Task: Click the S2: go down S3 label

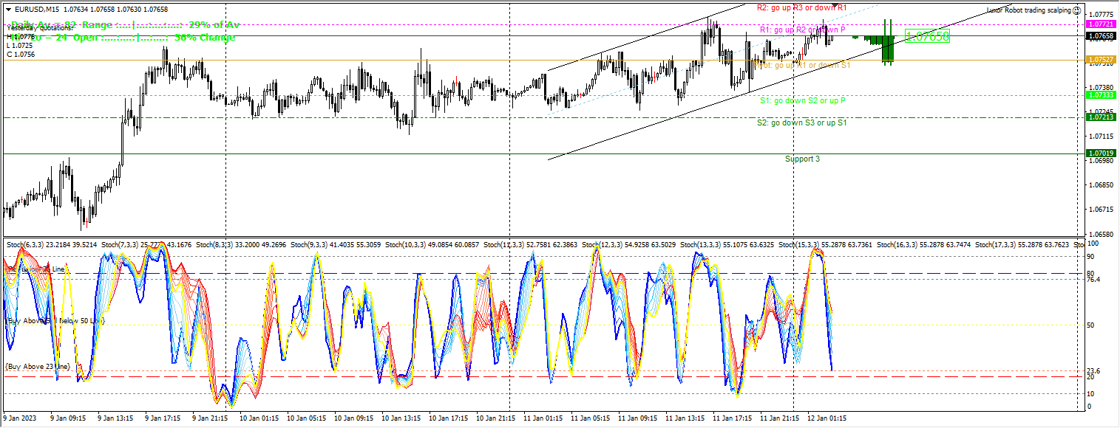Action: click(x=801, y=122)
